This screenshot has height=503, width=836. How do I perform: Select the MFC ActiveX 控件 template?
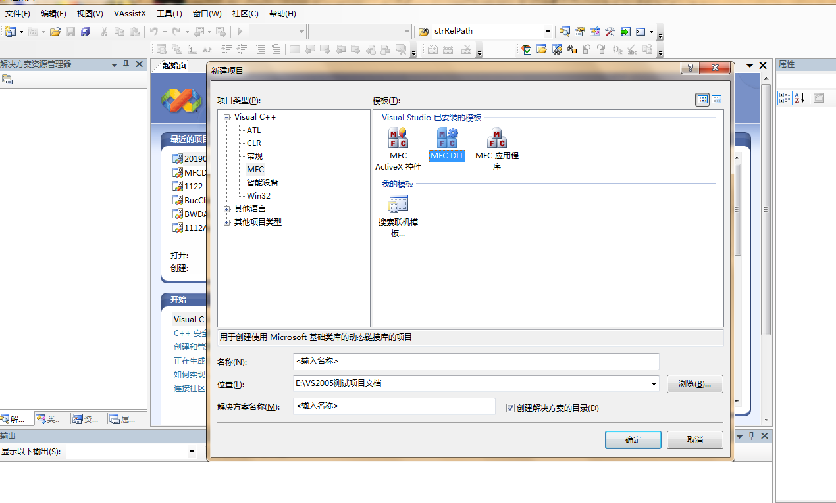pos(398,149)
